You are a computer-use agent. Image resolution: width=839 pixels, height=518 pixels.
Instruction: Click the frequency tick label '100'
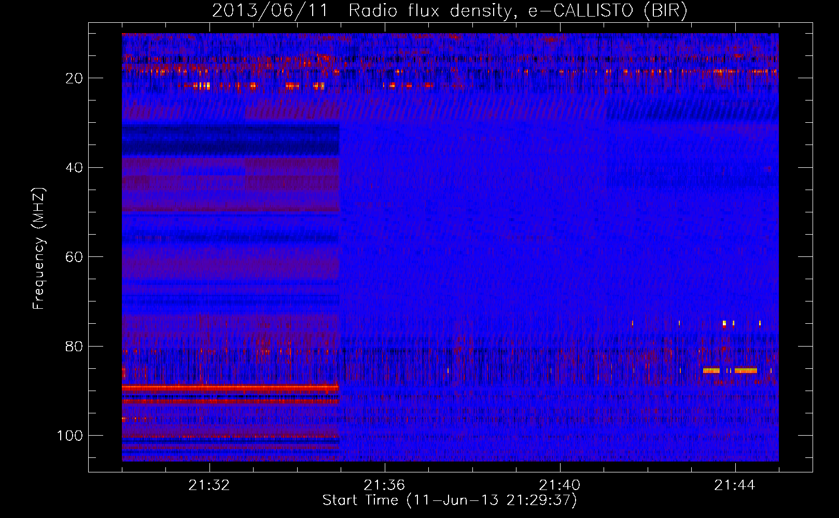pos(70,436)
